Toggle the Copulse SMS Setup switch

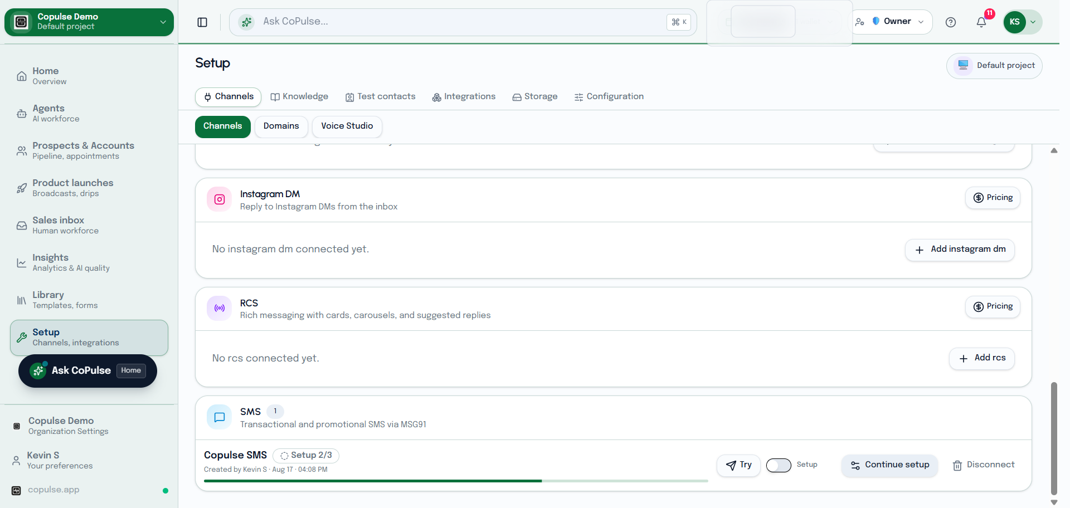(779, 465)
